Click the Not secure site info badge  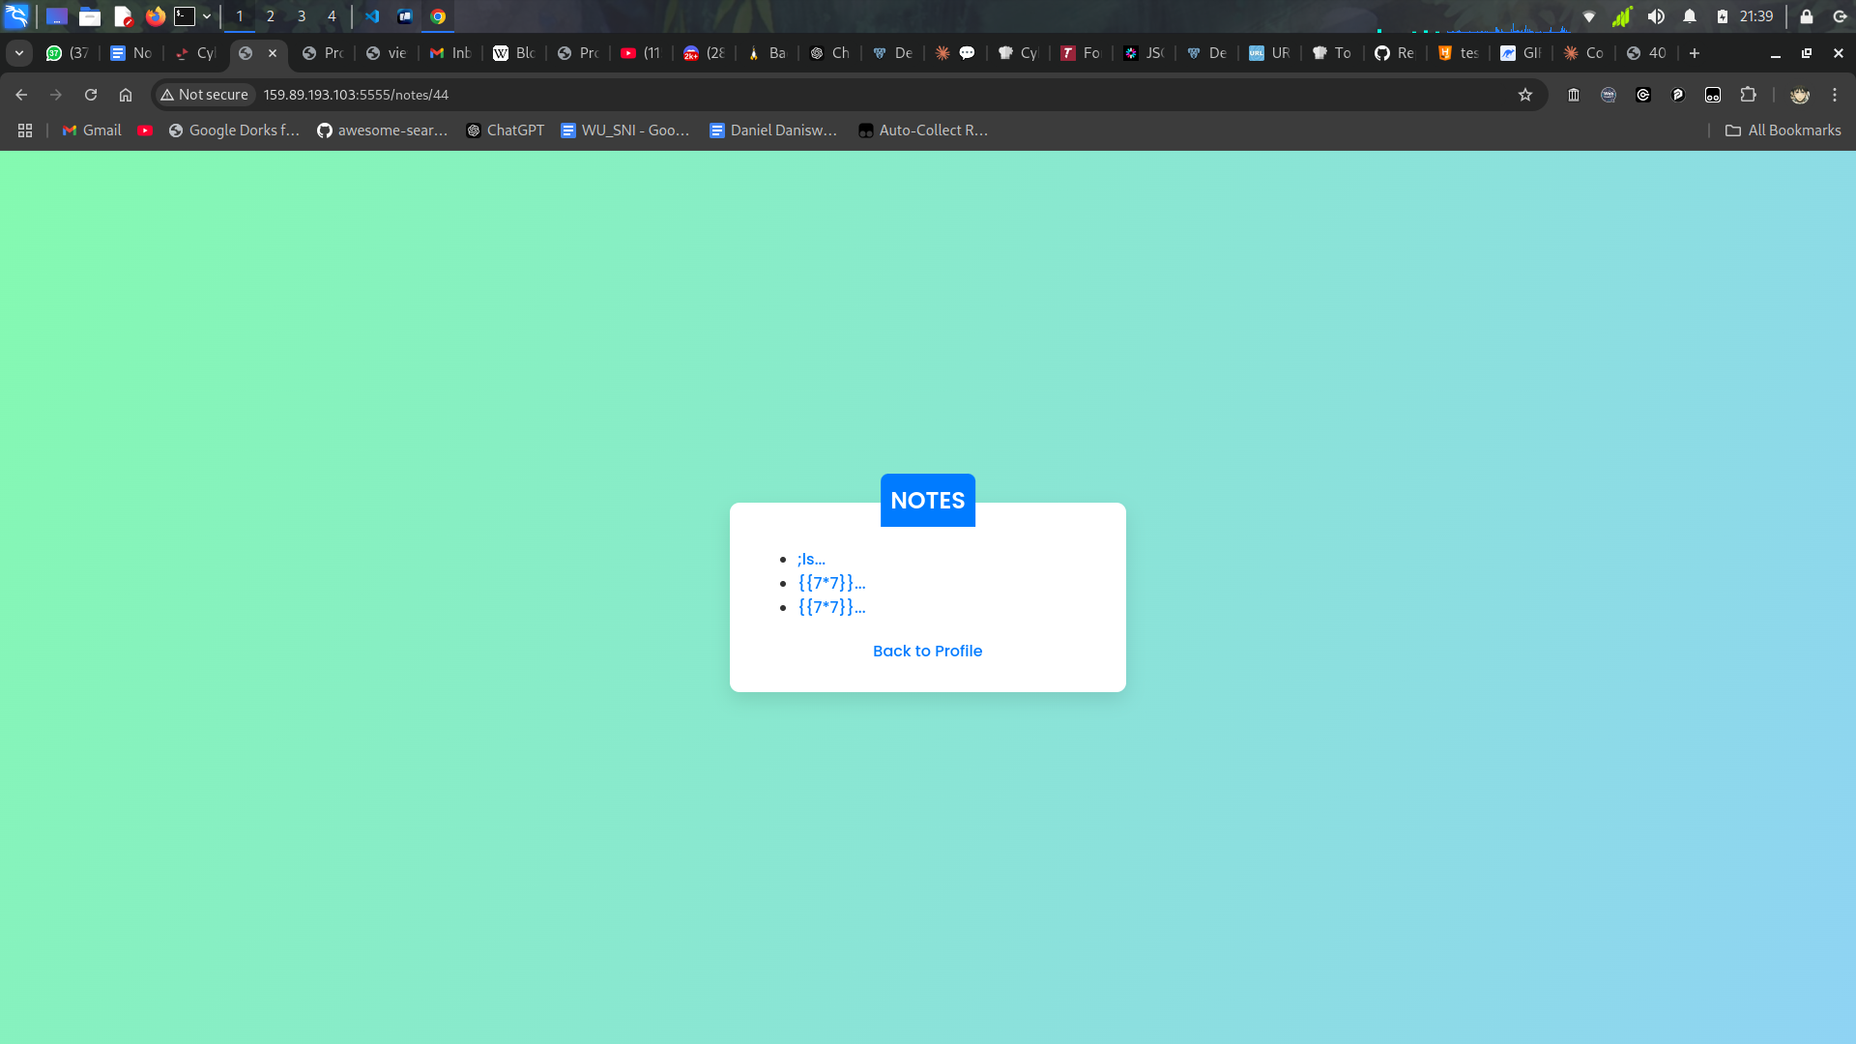(x=204, y=95)
